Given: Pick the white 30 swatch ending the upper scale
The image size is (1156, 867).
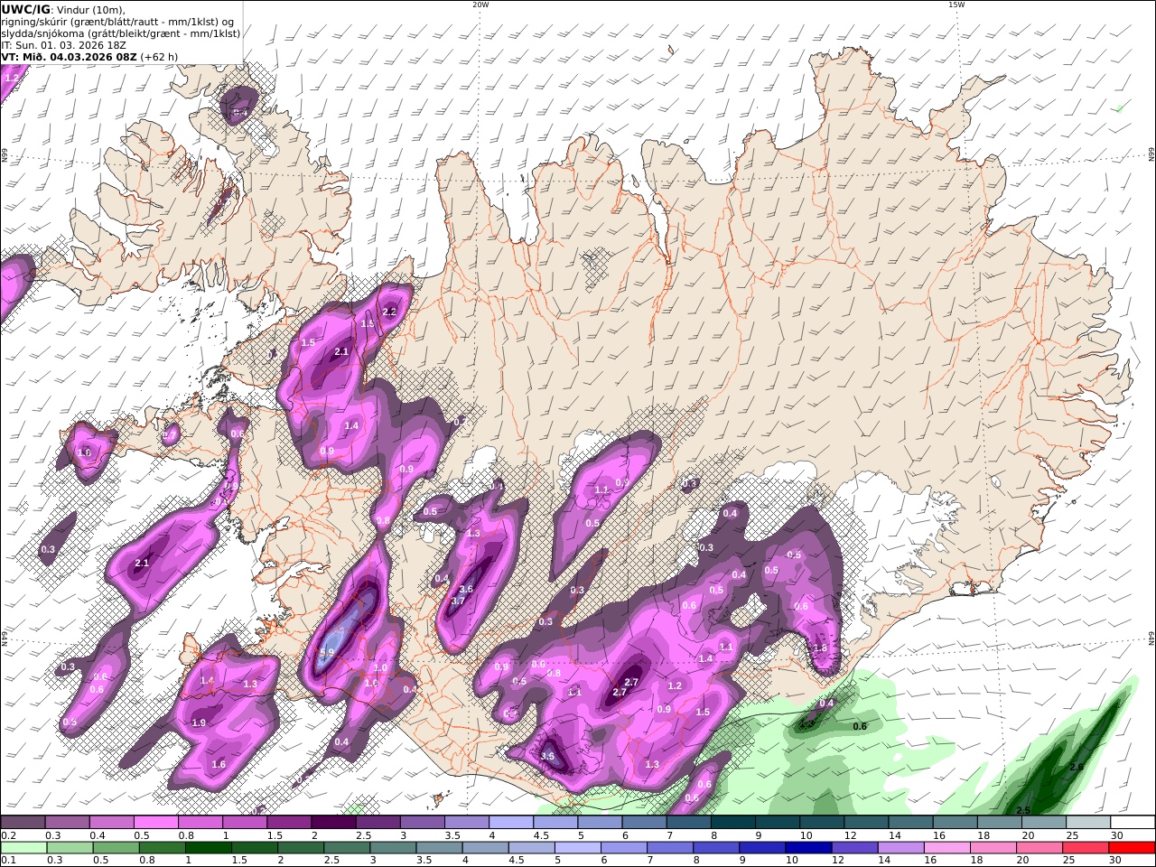Looking at the screenshot, I should tap(1133, 822).
